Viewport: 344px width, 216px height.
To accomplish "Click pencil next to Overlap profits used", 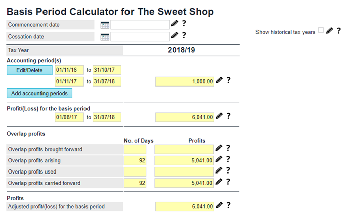I will pyautogui.click(x=219, y=170).
